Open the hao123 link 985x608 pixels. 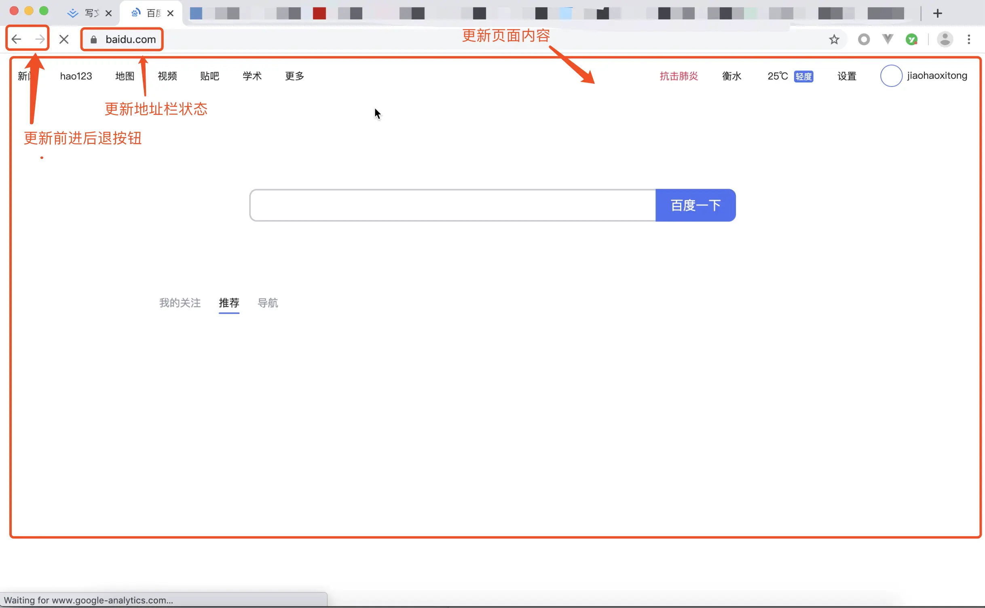coord(76,76)
